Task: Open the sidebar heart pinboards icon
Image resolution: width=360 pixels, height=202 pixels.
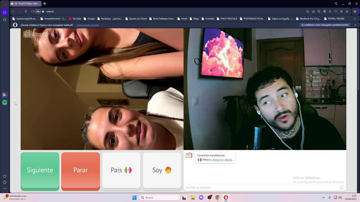Action: coord(4,176)
